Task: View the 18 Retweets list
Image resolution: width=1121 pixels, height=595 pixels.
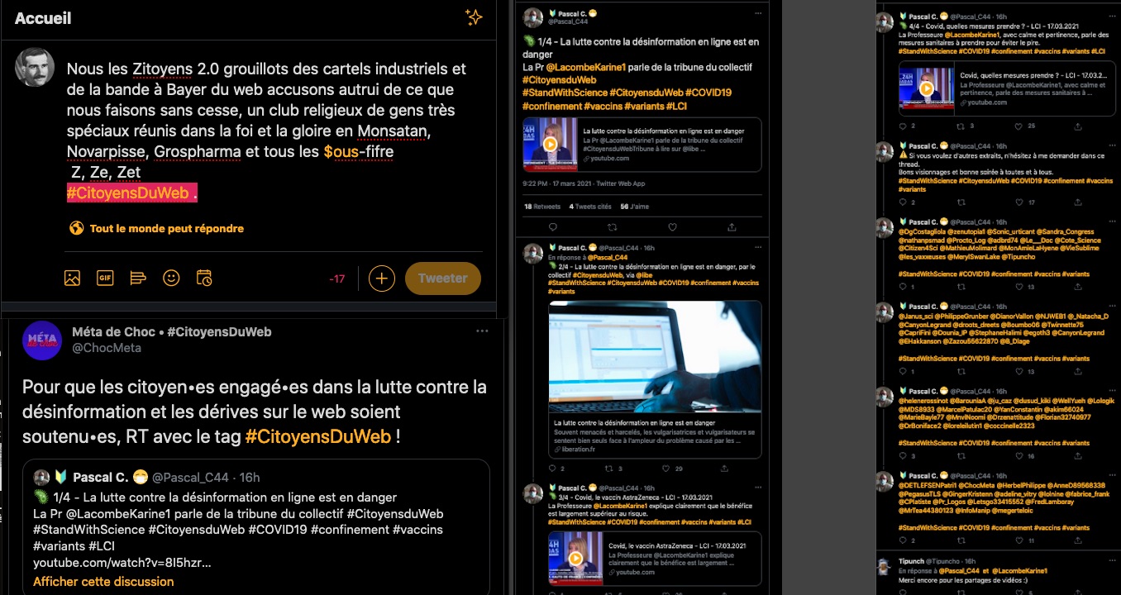Action: click(x=542, y=207)
